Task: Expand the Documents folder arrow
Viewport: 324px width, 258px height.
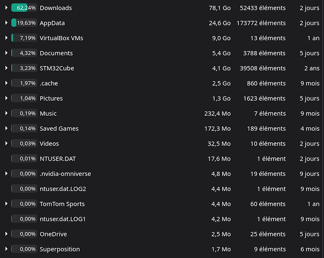Action: tap(6, 53)
